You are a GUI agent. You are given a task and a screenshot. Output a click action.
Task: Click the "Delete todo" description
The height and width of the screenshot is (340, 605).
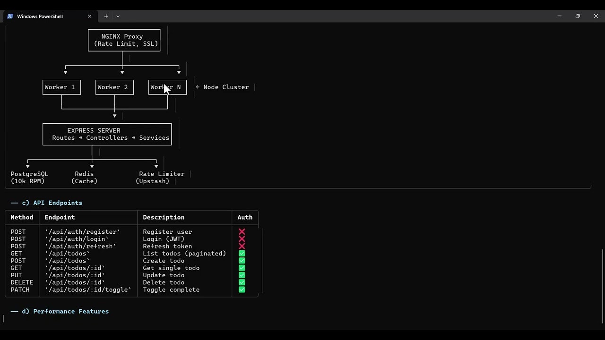click(164, 282)
